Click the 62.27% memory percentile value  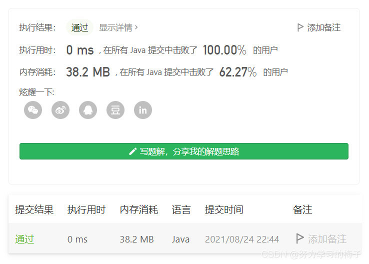pos(238,72)
